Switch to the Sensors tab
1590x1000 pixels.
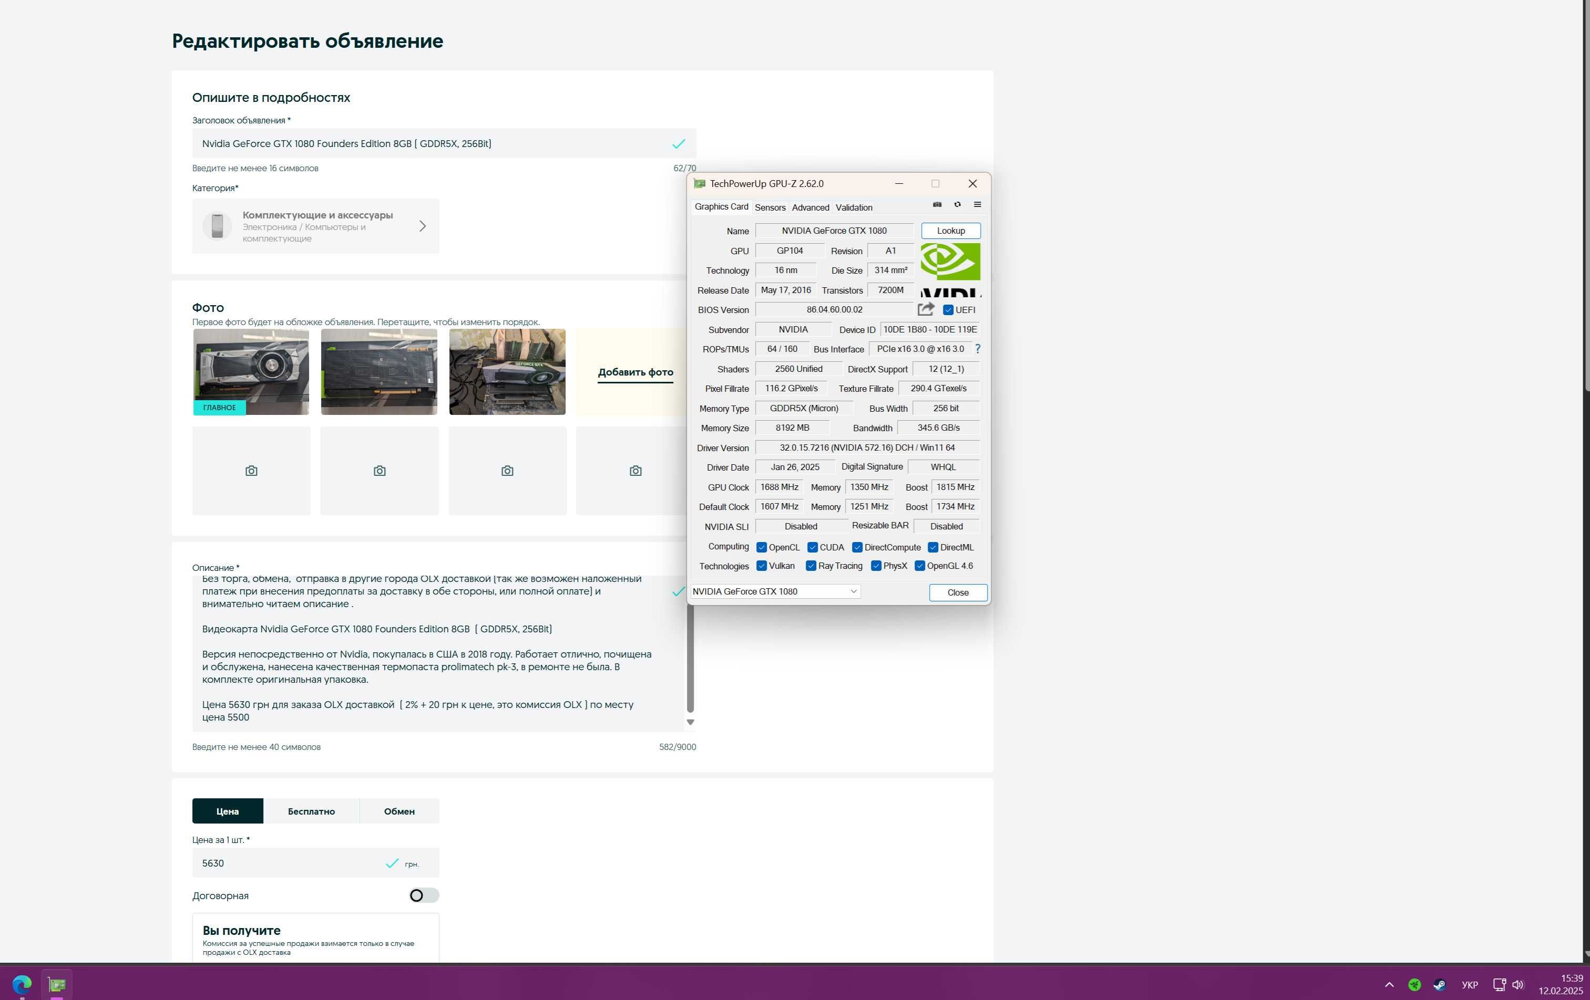click(770, 208)
